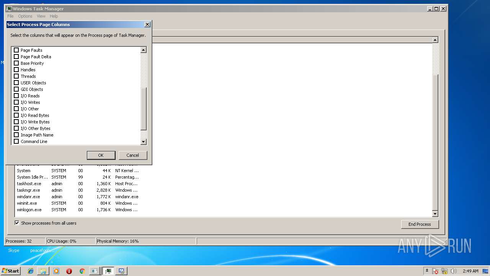Click Physical Memory: 16% status entry
The image size is (490, 276).
(146, 241)
